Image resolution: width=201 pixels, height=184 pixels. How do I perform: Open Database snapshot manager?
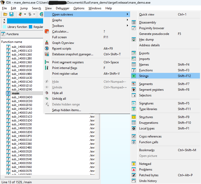click(x=72, y=54)
